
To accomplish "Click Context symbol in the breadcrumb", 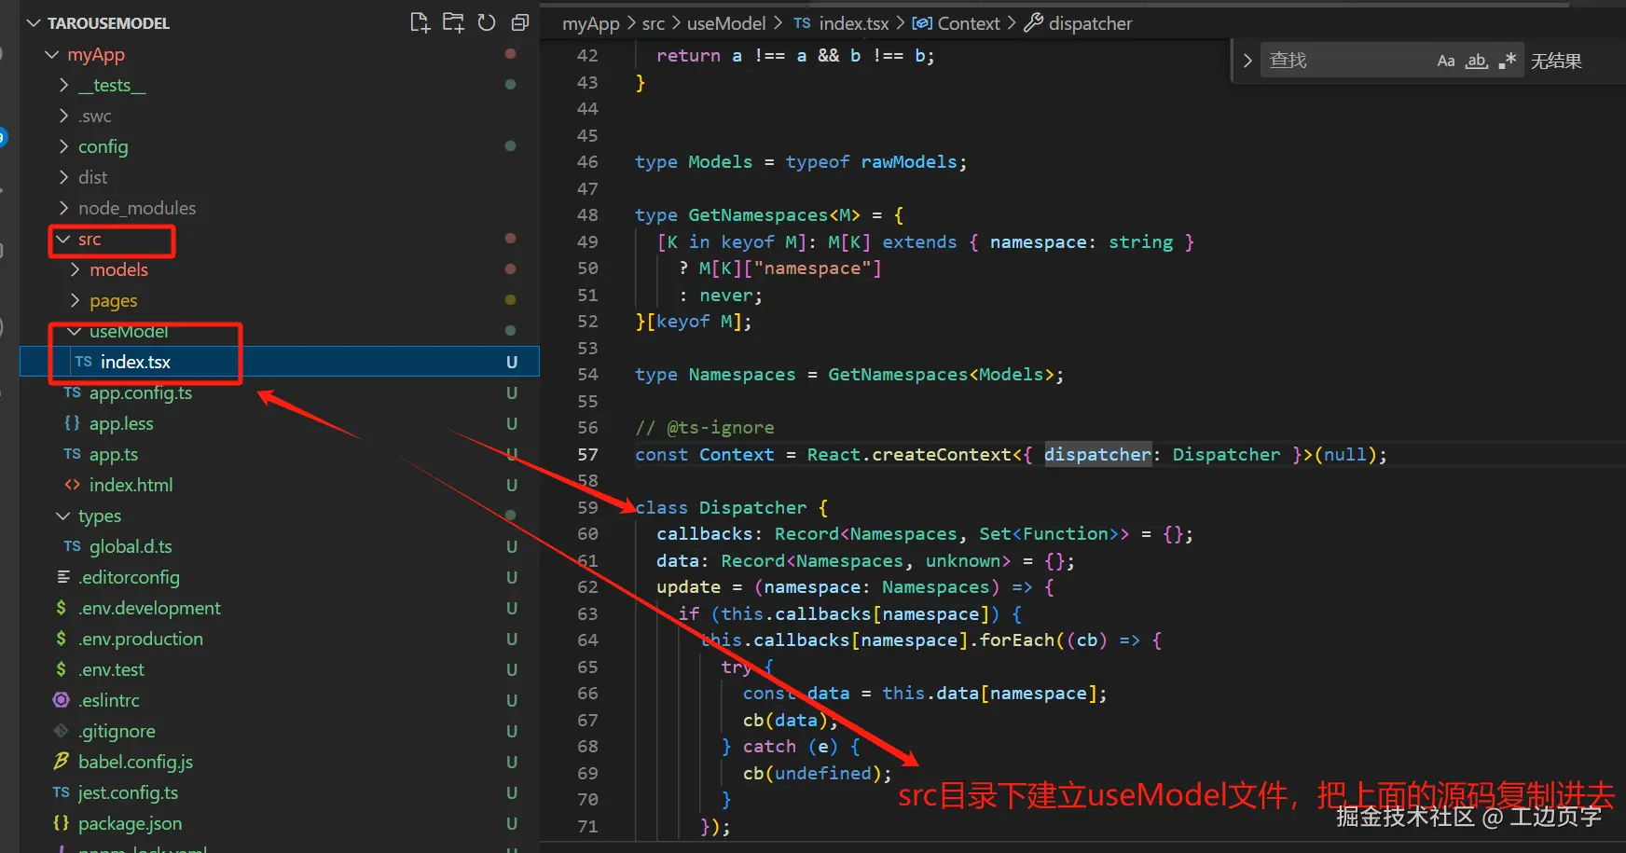I will coord(969,24).
